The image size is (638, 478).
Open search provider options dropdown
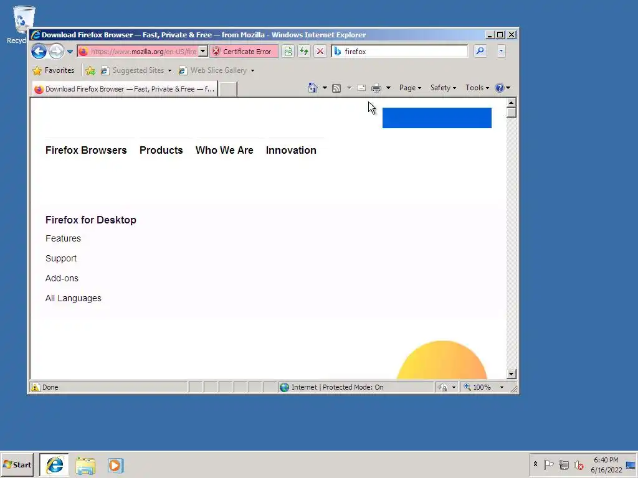click(501, 51)
